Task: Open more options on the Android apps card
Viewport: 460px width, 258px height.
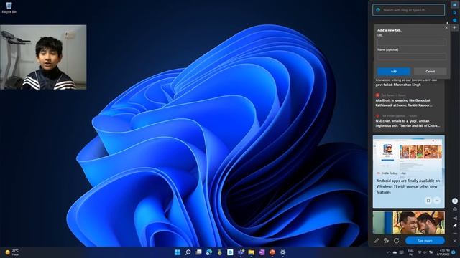Action: point(437,201)
